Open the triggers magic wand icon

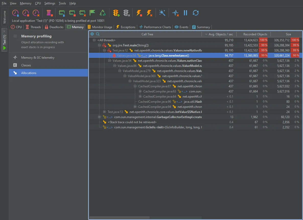tap(162, 13)
